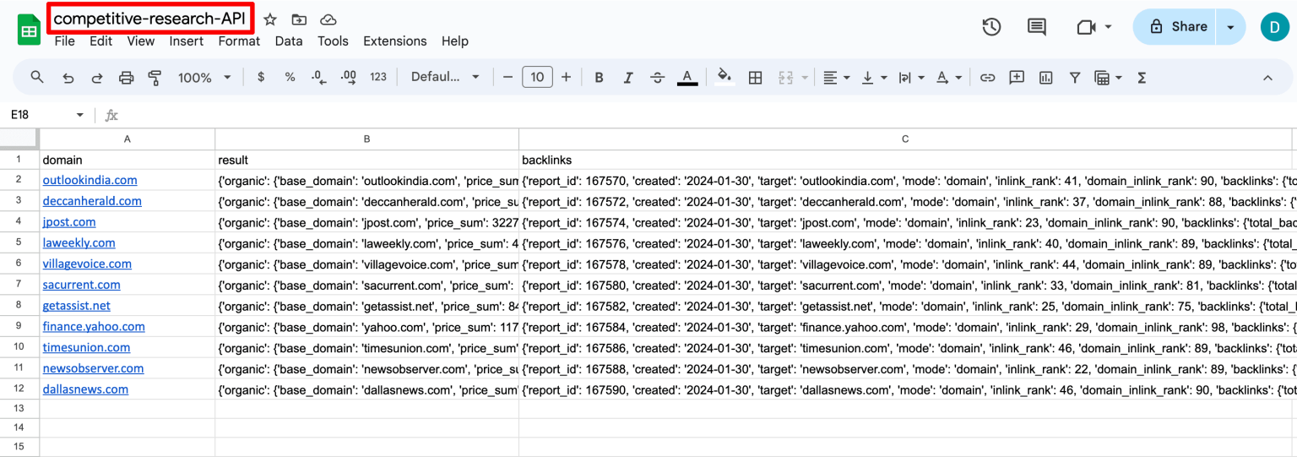Click the Insert comment icon
Viewport: 1297px width, 457px height.
pyautogui.click(x=1017, y=78)
